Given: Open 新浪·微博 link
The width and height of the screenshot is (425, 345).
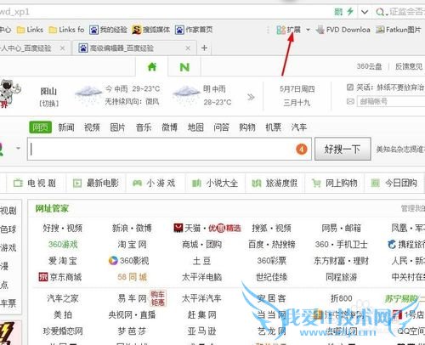Looking at the screenshot, I should click(x=132, y=228).
